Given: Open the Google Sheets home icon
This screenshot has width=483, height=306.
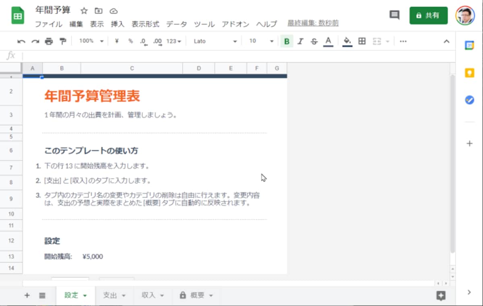Looking at the screenshot, I should coord(18,16).
